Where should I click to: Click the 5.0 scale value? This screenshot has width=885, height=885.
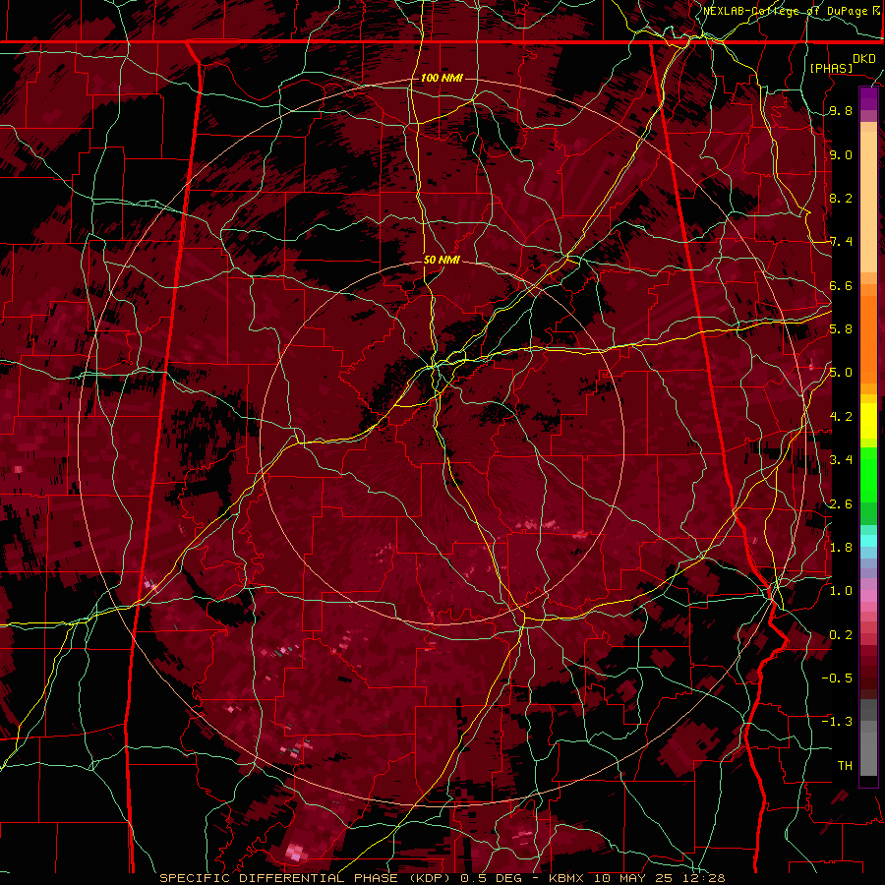coord(841,373)
